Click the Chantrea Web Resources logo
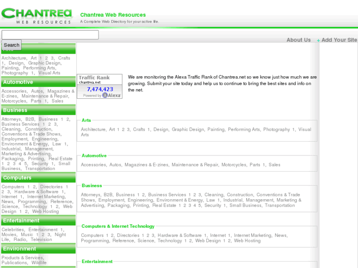Viewport: 358px width, 268px height. (x=36, y=16)
